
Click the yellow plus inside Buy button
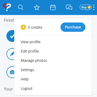(x=89, y=7)
